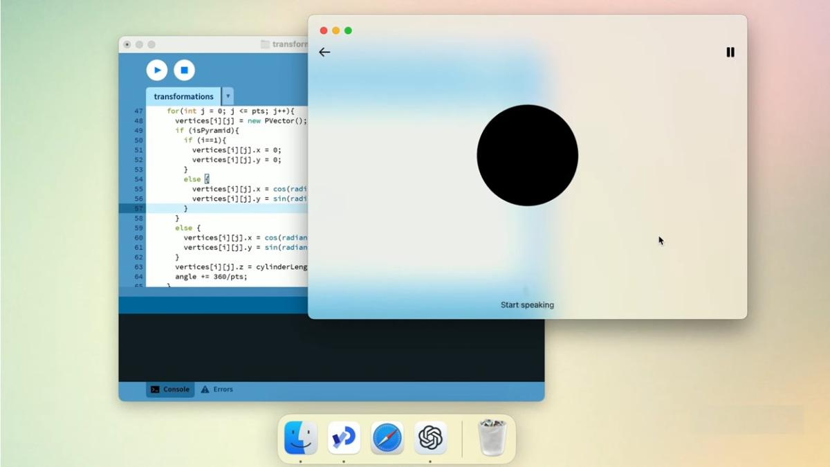Open the Processing app in dock
830x467 pixels.
pos(344,437)
